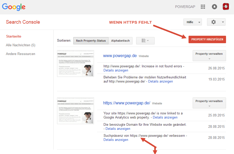The image size is (234, 154).
Task: Click date 19.03.2015
Action: (x=216, y=79)
